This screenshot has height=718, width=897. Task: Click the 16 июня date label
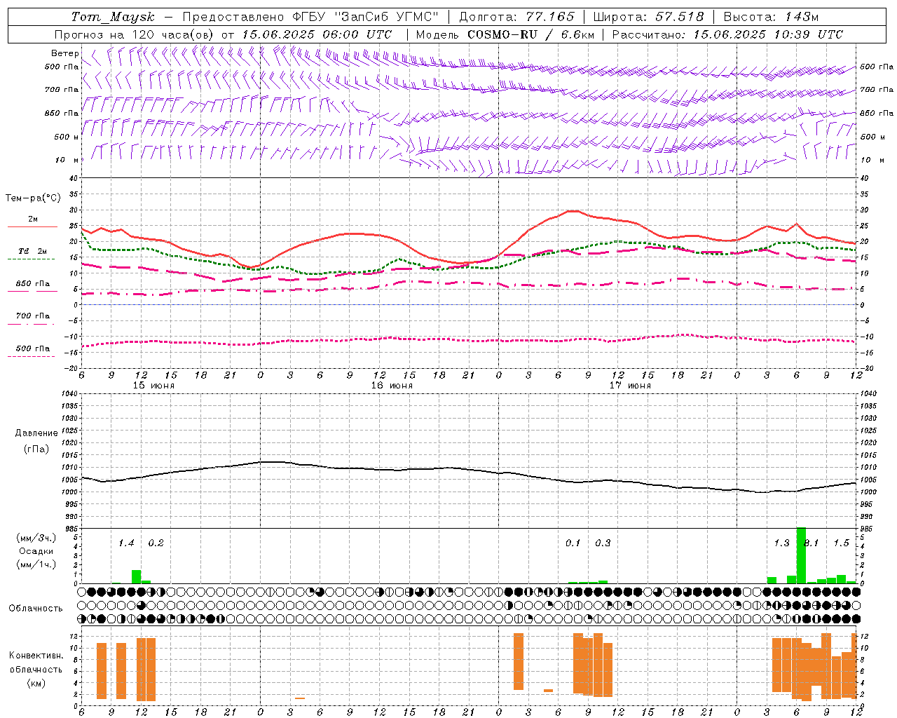(x=392, y=386)
